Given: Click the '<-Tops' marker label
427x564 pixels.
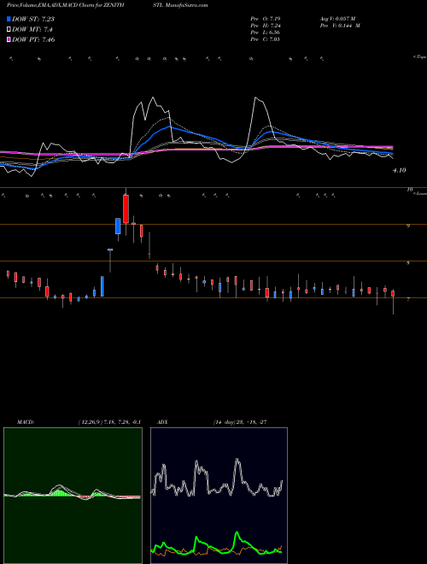Looking at the screenshot, I should [419, 57].
